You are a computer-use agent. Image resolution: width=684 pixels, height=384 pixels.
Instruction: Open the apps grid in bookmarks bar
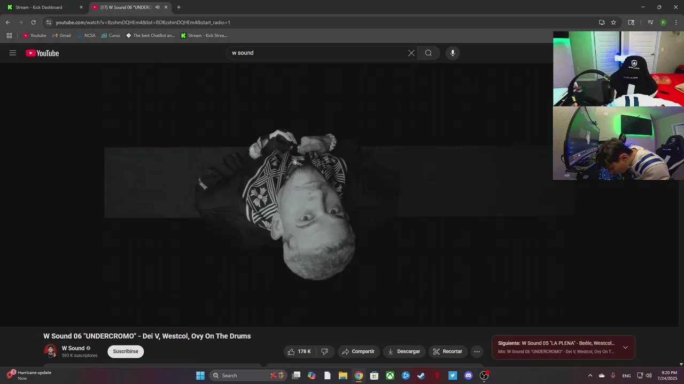tap(9, 36)
